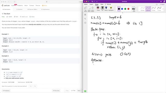166x93 pixels.
Task: Switch to the Solution tab
Action: coord(19,9)
